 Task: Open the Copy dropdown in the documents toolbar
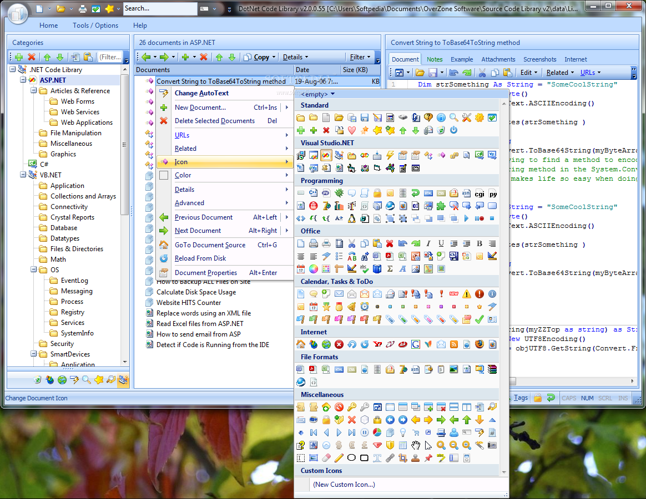click(x=260, y=57)
